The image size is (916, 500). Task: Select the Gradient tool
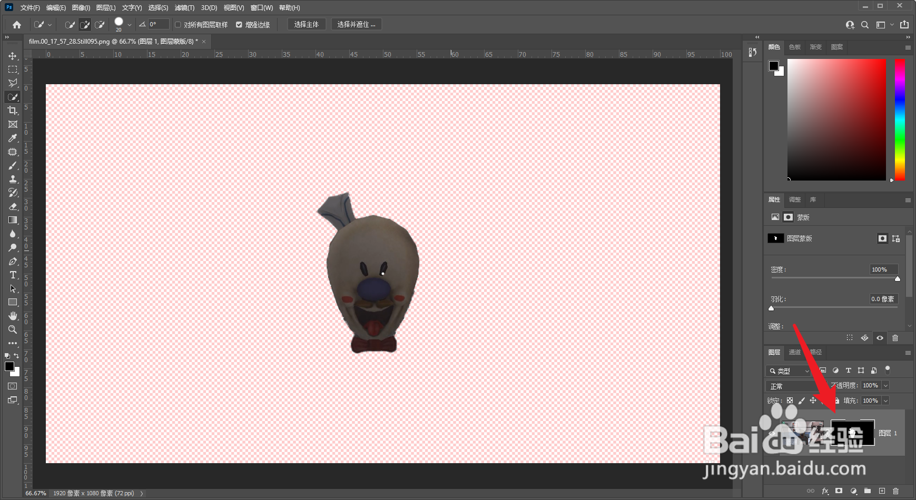pos(13,220)
